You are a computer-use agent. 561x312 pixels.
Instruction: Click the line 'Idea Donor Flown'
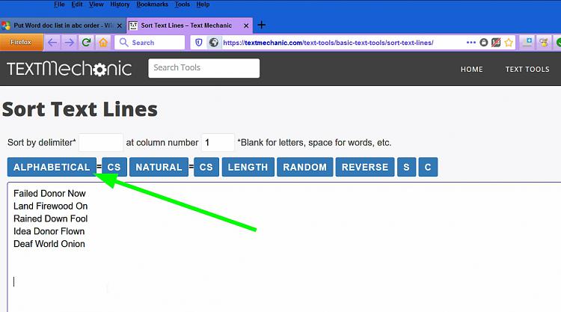pos(49,231)
